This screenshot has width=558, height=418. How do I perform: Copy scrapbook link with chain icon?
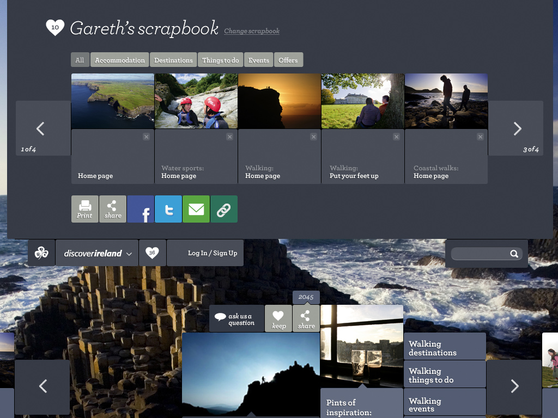[x=224, y=209]
